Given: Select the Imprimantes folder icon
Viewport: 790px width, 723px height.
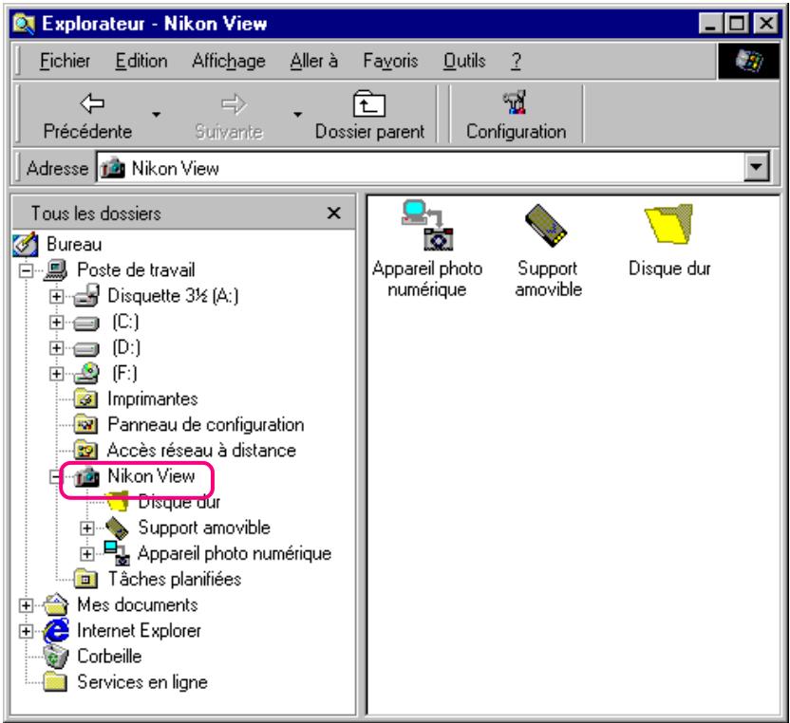Looking at the screenshot, I should [x=86, y=399].
